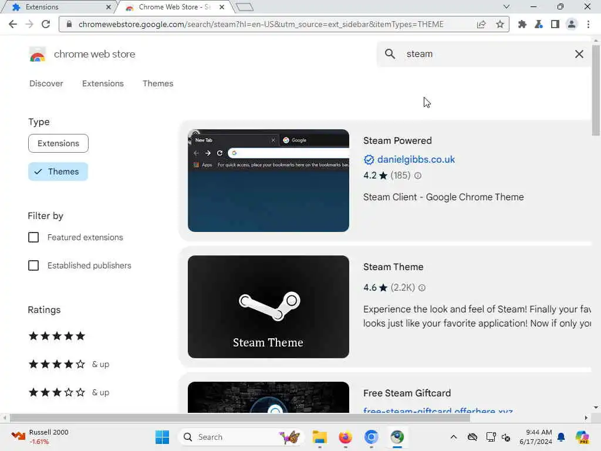Open danielgibbs.co.uk publisher link
The image size is (601, 451).
click(416, 160)
